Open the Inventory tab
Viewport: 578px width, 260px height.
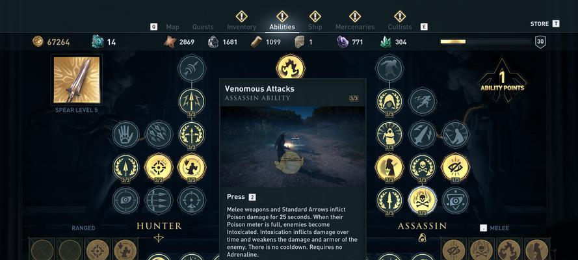[241, 27]
